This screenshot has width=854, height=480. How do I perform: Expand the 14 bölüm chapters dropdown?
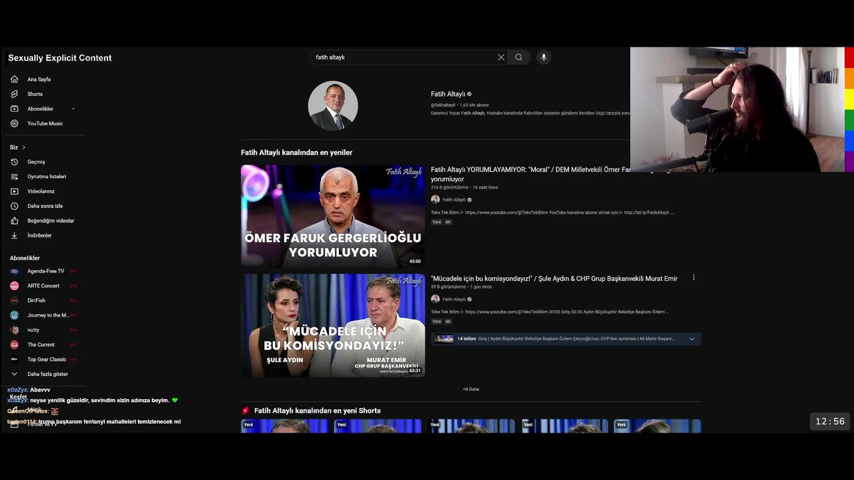(692, 339)
